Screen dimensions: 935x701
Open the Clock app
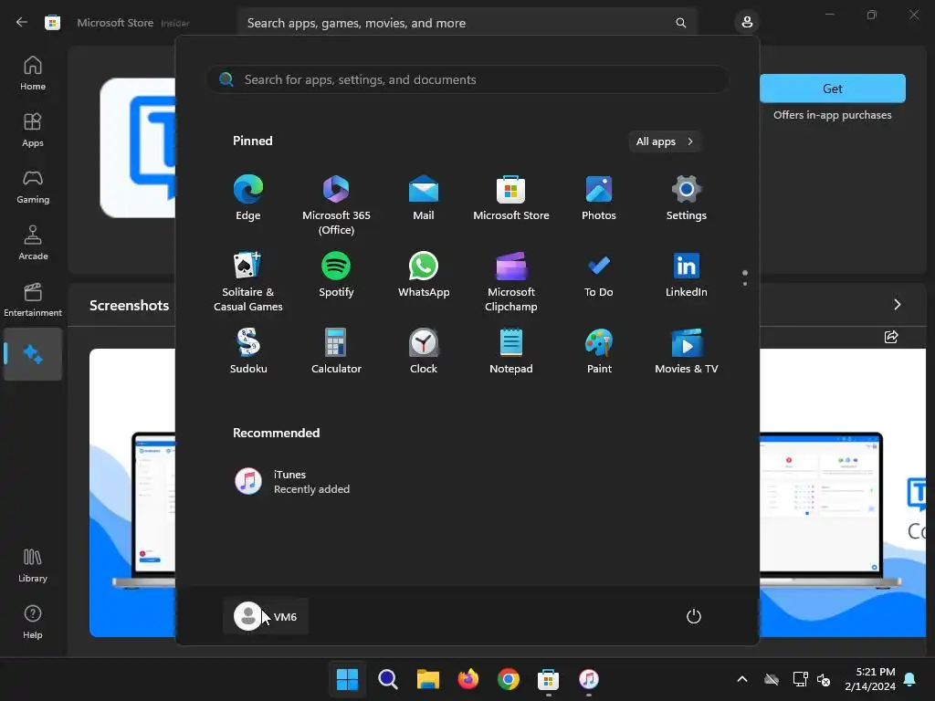point(424,351)
